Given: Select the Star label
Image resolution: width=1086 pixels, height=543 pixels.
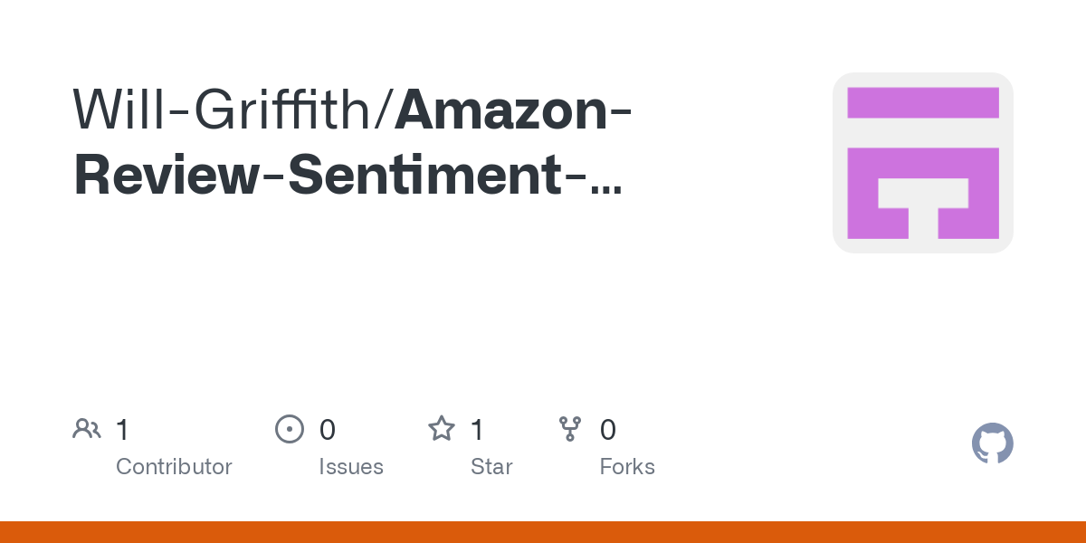Looking at the screenshot, I should click(491, 467).
